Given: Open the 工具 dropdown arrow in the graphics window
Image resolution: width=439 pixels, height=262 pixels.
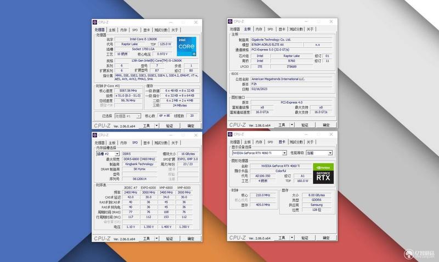Looking at the screenshot, I should 292,238.
